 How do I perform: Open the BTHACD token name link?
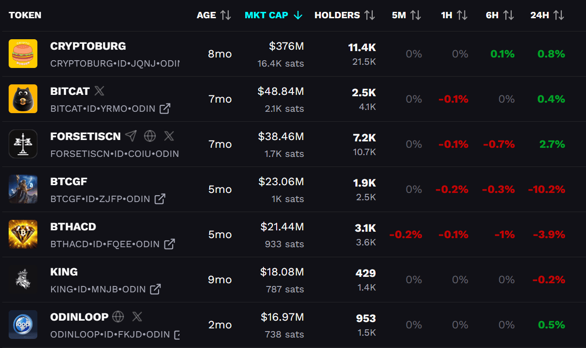point(73,227)
